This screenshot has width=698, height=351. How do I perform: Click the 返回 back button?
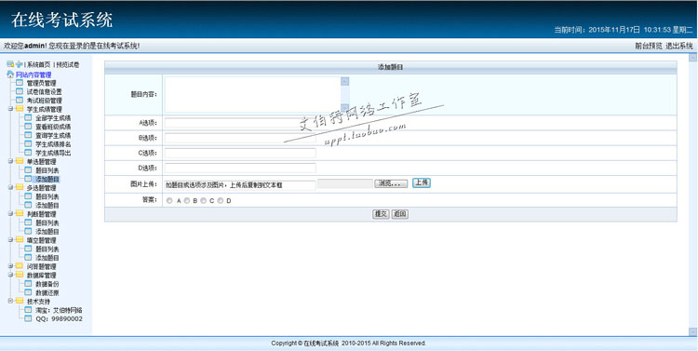pos(400,214)
